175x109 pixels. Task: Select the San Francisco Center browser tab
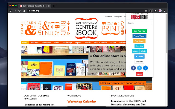35,6
